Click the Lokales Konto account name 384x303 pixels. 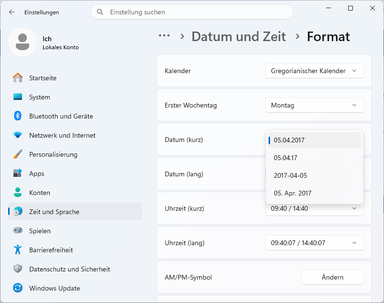[61, 47]
